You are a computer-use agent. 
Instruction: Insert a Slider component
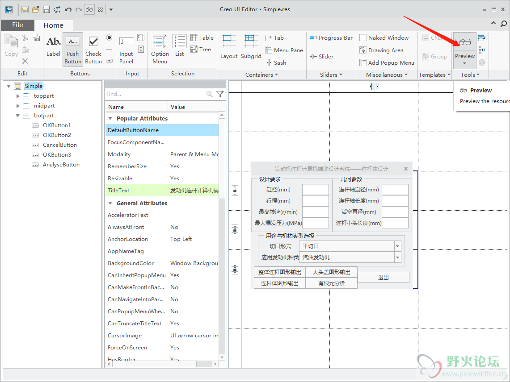[321, 57]
